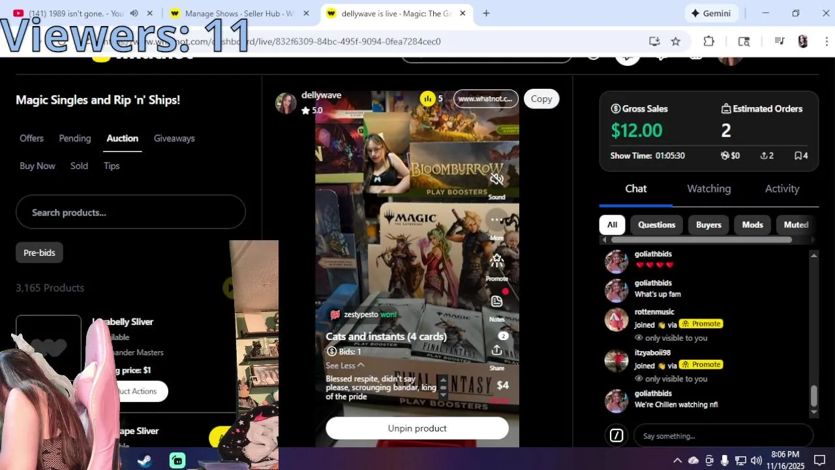
Task: Switch to the Watching tab
Action: point(708,189)
